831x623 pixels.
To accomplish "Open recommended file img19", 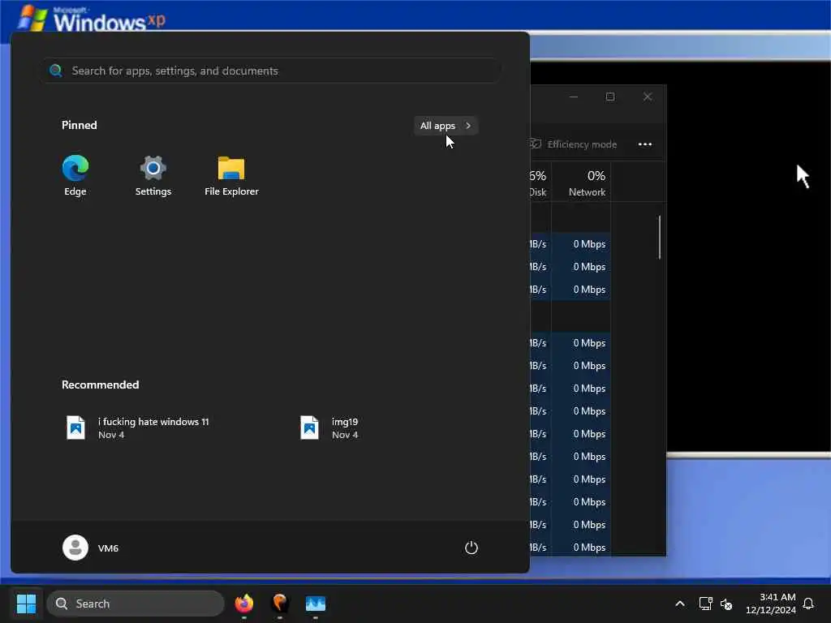I will [x=329, y=428].
